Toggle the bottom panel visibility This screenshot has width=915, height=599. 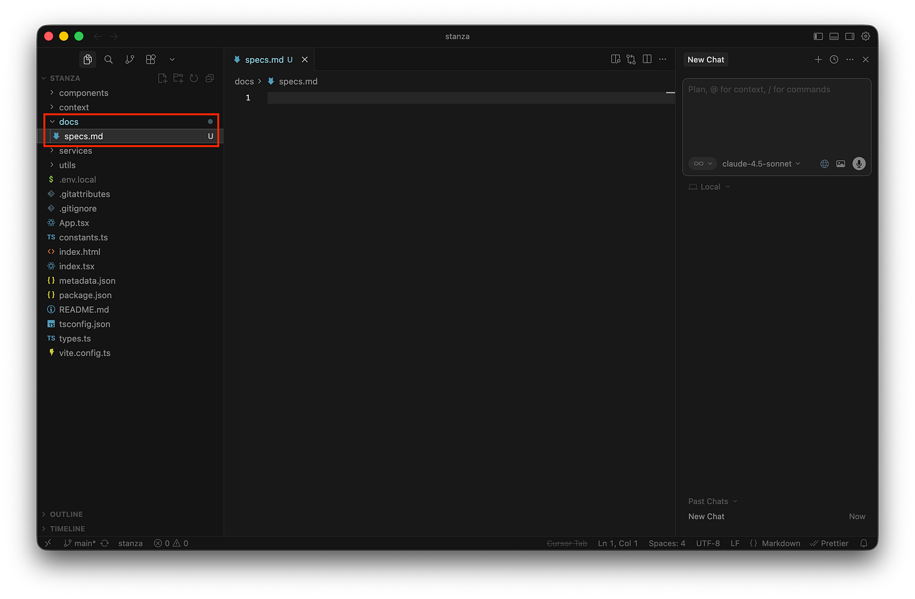pos(834,36)
